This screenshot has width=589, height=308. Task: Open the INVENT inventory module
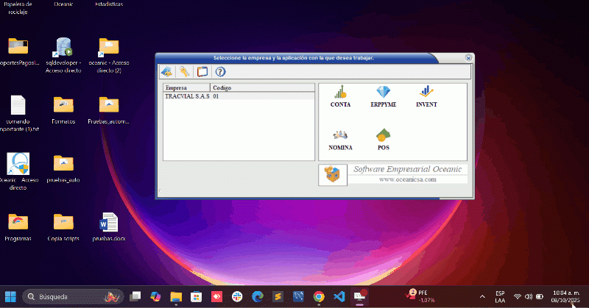click(426, 93)
